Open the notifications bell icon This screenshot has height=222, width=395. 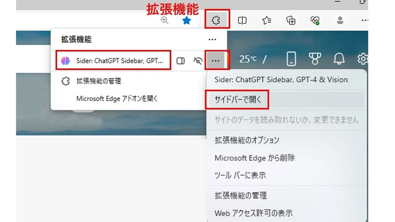(x=339, y=59)
